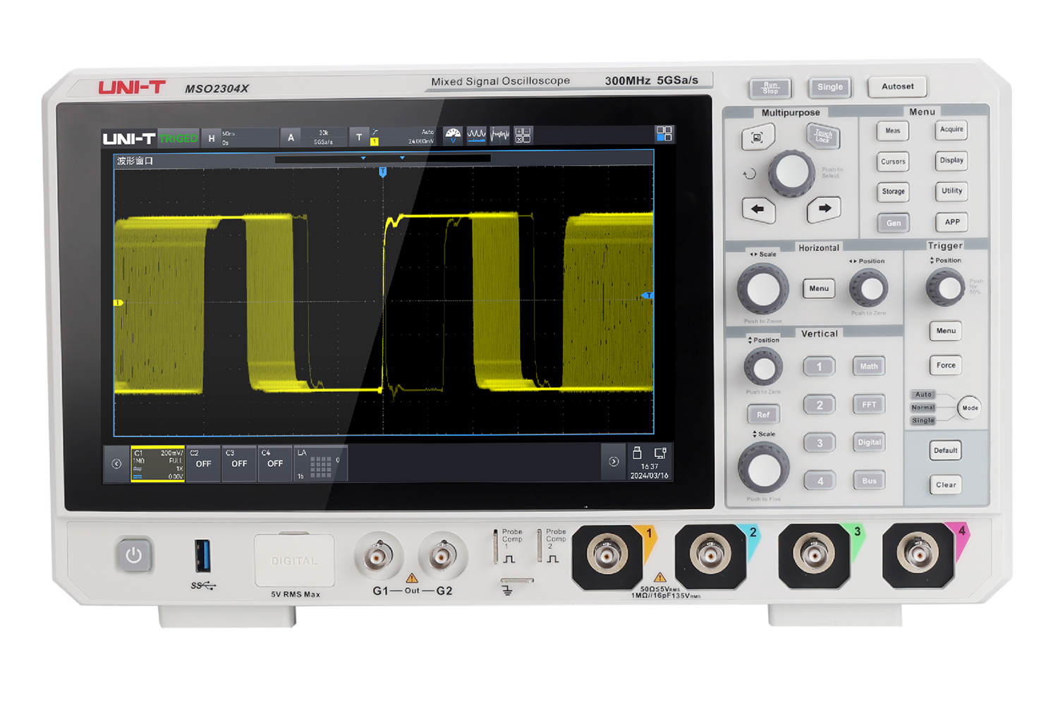Viewport: 1058px width, 705px height.
Task: Open the FFT spectrum icon in top bar
Action: (499, 135)
